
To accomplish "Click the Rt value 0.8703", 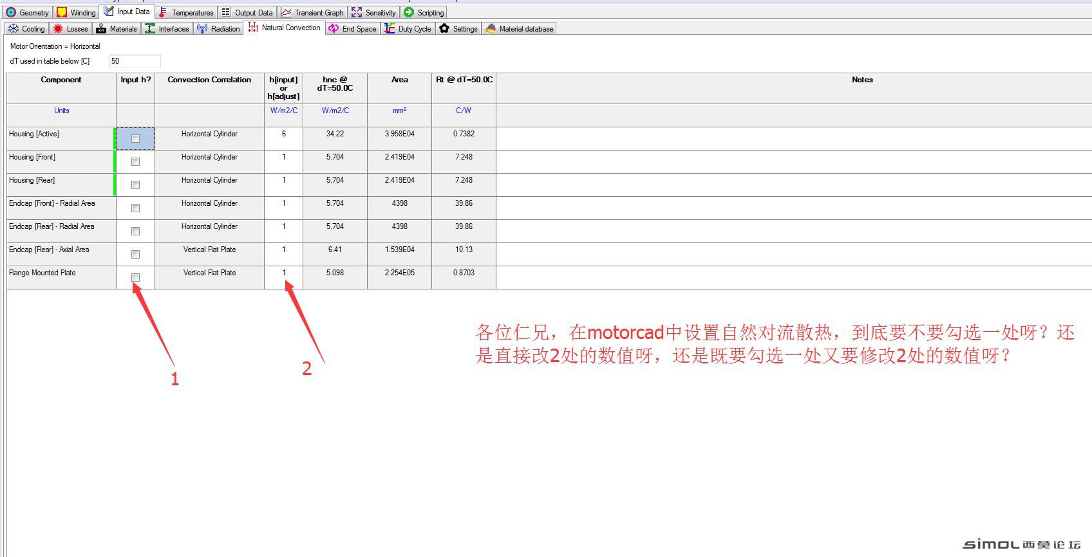I will point(464,273).
